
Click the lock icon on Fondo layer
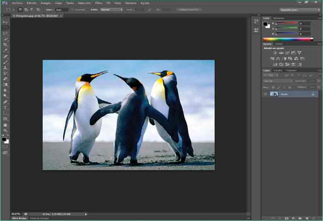(x=313, y=94)
